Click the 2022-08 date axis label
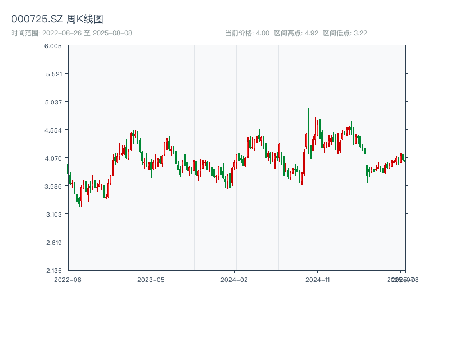The image size is (450, 337). [x=67, y=279]
